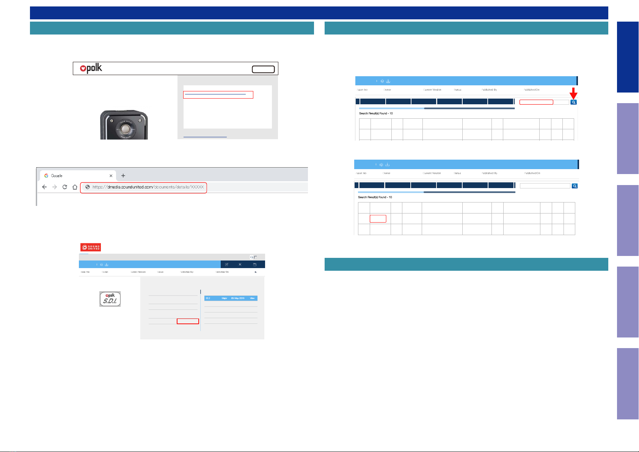The height and width of the screenshot is (452, 639).
Task: Click edit icon in dark Sound United toolbar
Action: click(x=226, y=265)
